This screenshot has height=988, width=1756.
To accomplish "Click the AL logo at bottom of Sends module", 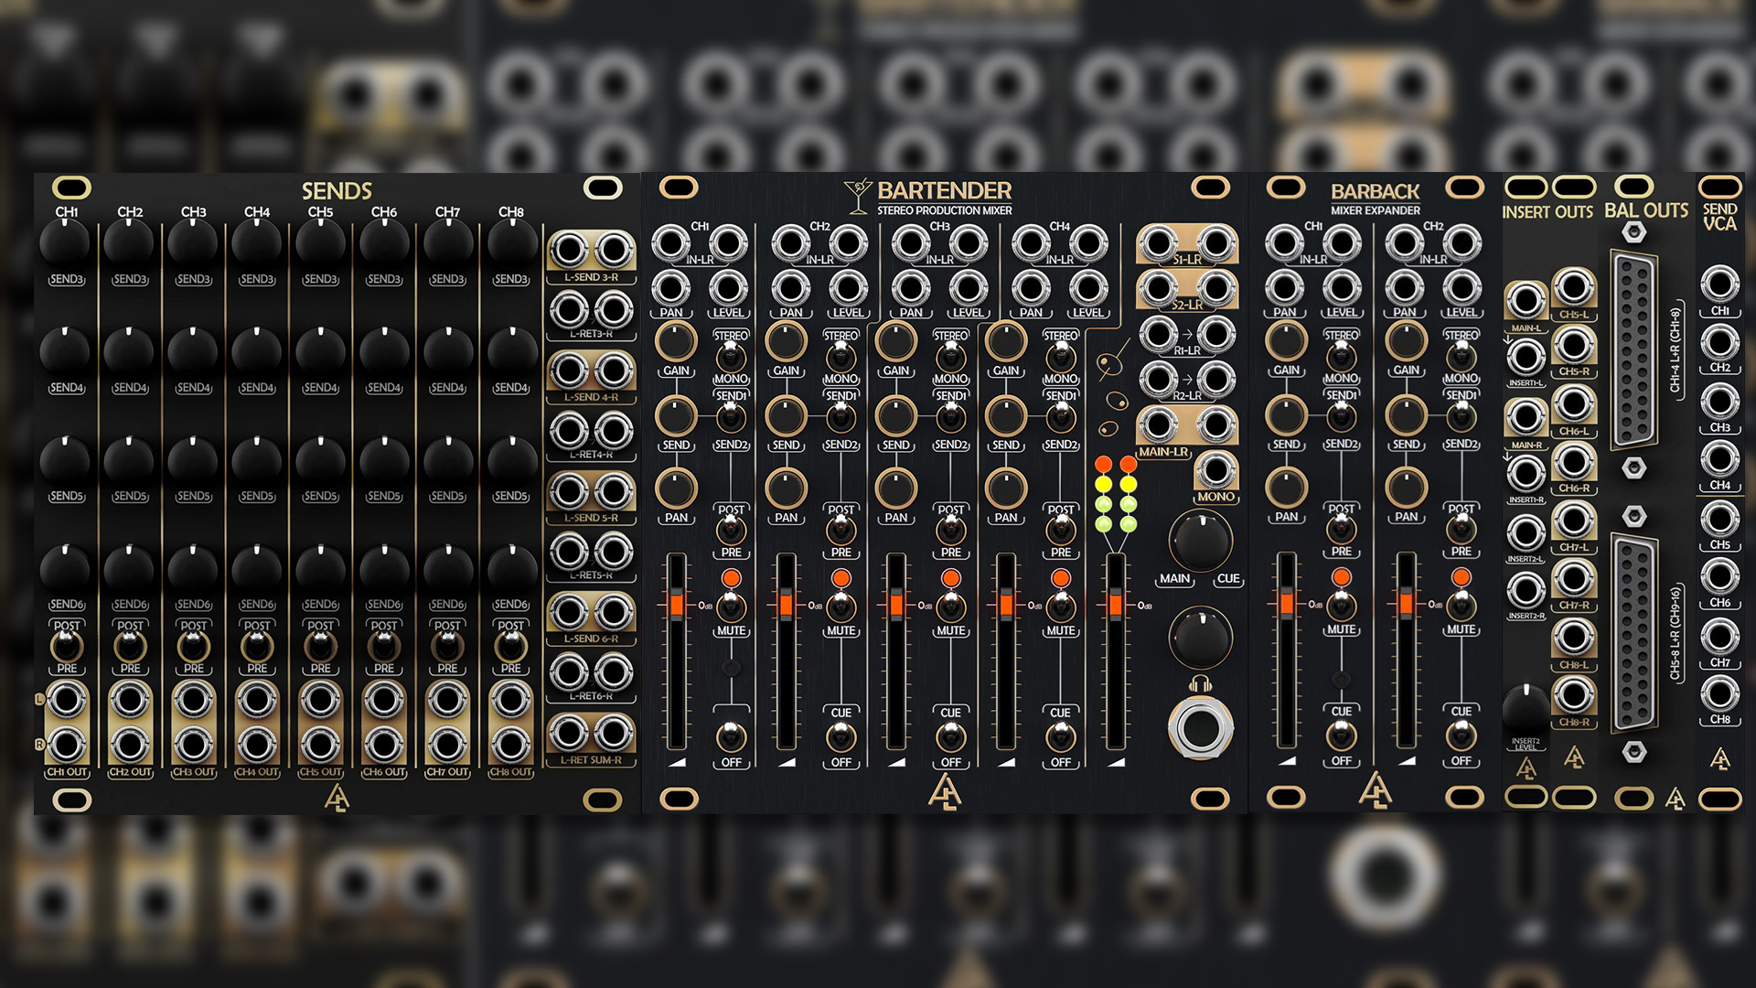I will pos(337,798).
